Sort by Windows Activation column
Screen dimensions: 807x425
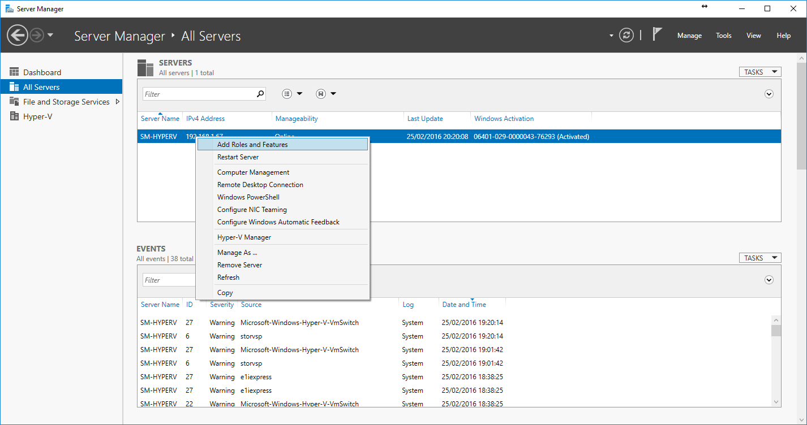coord(504,119)
